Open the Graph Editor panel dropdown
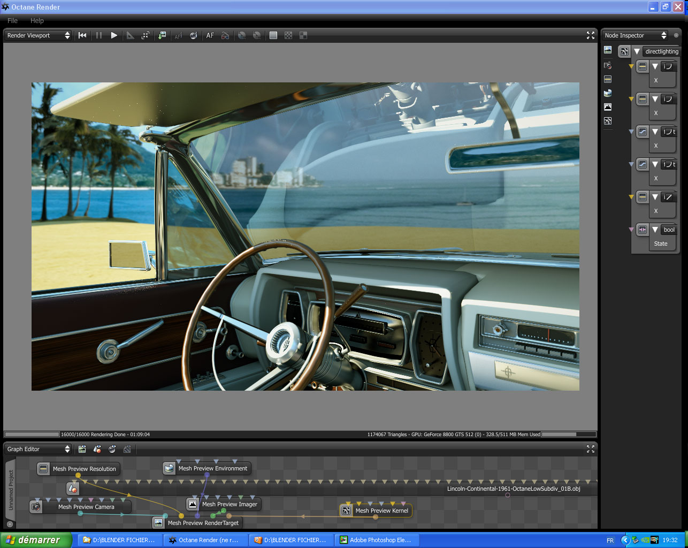This screenshot has width=688, height=548. point(38,449)
